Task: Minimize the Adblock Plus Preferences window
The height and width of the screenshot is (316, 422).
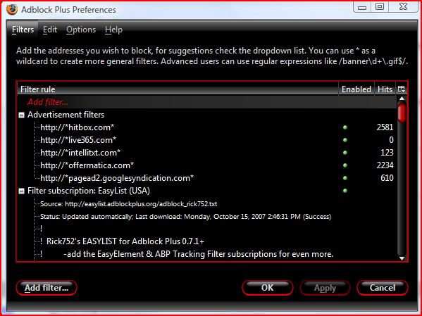Action: coord(362,7)
